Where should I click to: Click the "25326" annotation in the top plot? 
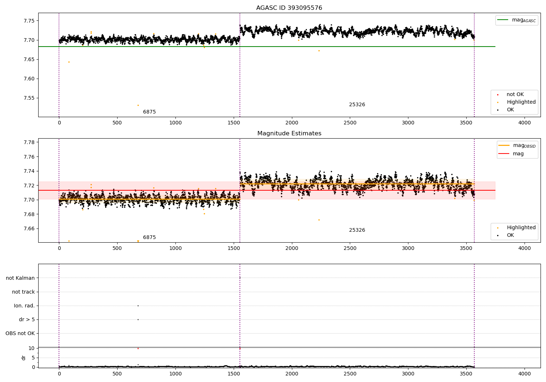pos(357,105)
